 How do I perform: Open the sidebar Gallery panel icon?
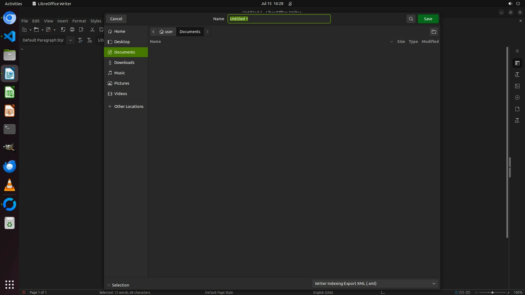tap(517, 86)
